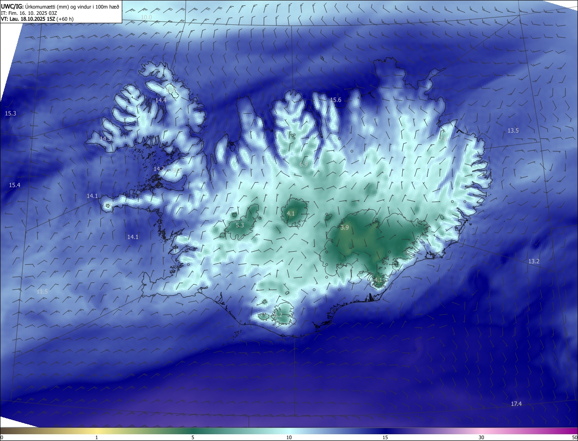
Task: Click the 11.5 value label on the map
Action: pyautogui.click(x=42, y=292)
